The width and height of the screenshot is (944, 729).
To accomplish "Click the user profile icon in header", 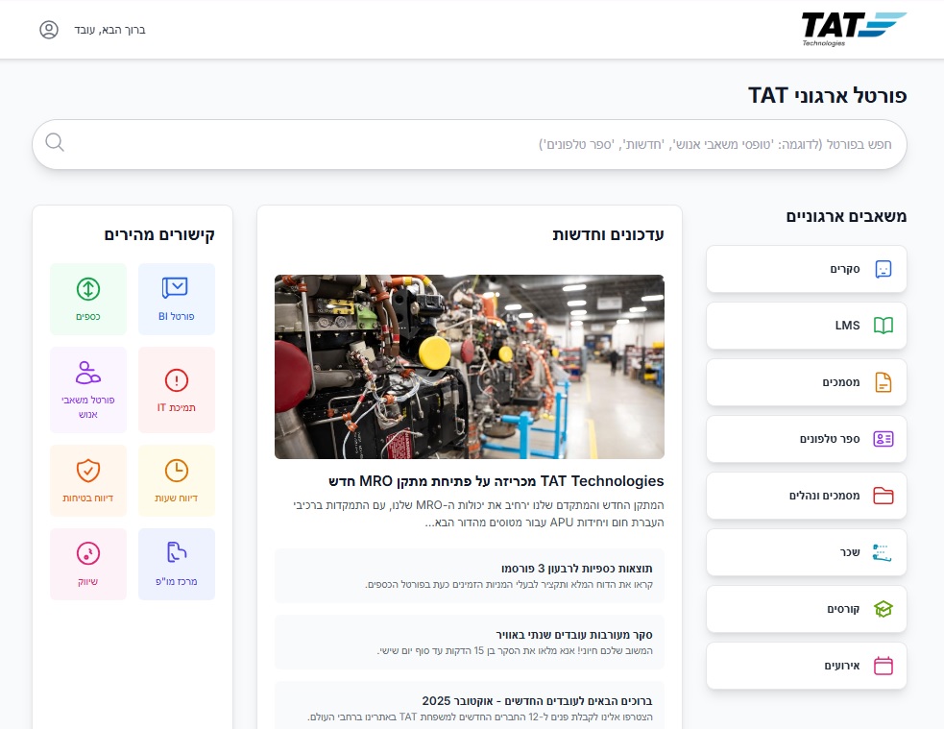I will coord(49,30).
